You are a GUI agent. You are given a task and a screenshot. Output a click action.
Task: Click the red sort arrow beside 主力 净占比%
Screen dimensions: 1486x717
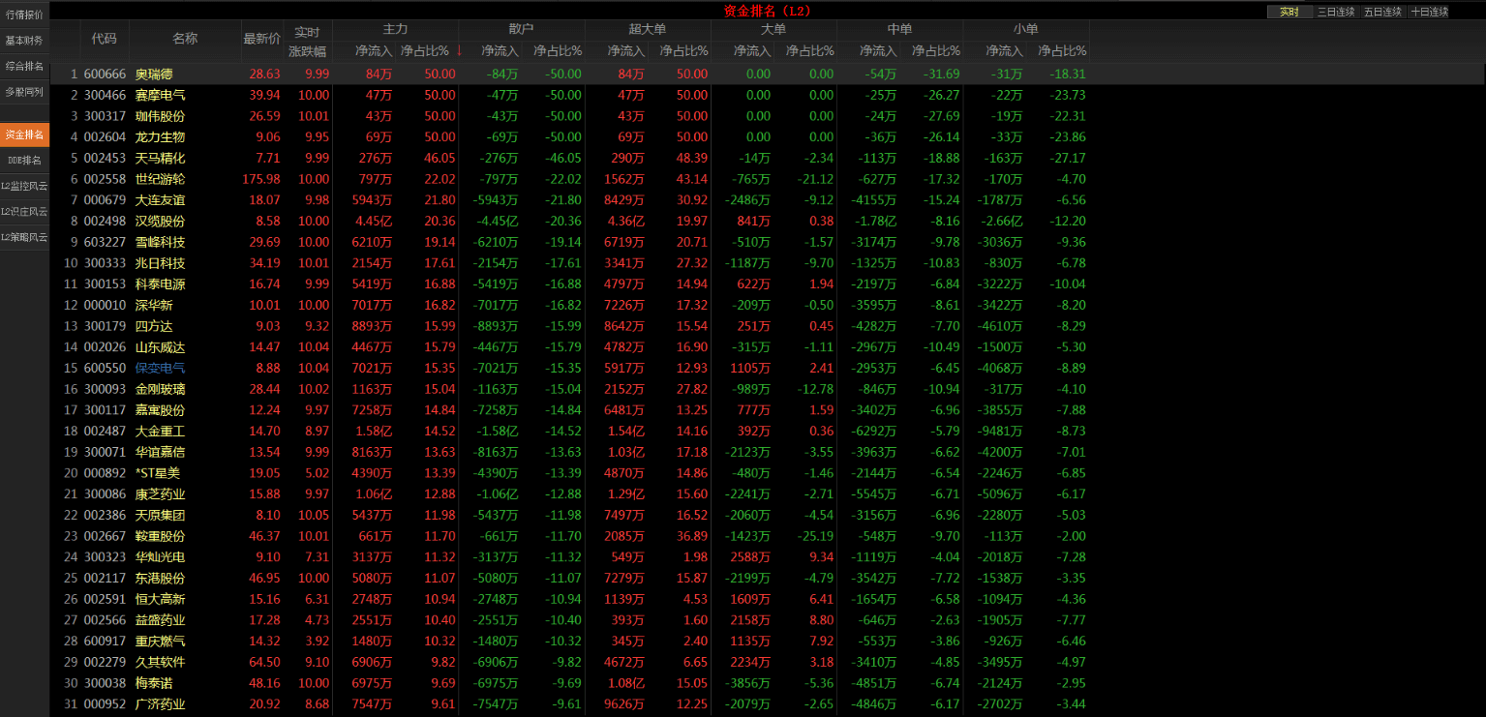pos(459,50)
